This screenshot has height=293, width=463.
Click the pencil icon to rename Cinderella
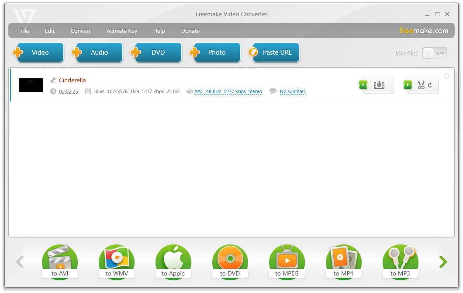54,80
